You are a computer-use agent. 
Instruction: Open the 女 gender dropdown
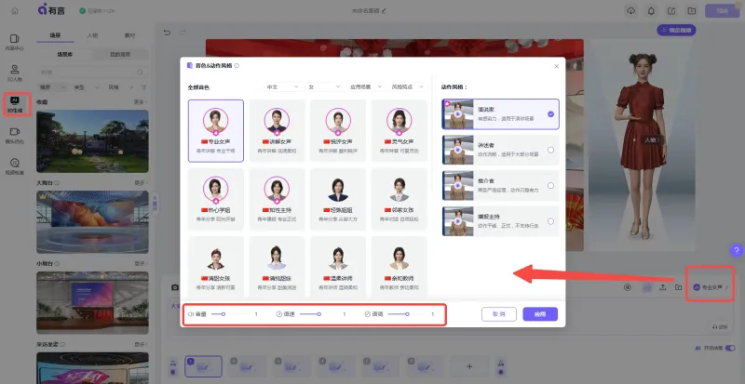324,86
